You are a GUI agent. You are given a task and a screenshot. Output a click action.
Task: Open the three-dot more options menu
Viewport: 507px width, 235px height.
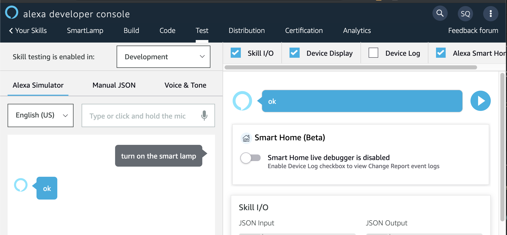click(x=491, y=14)
